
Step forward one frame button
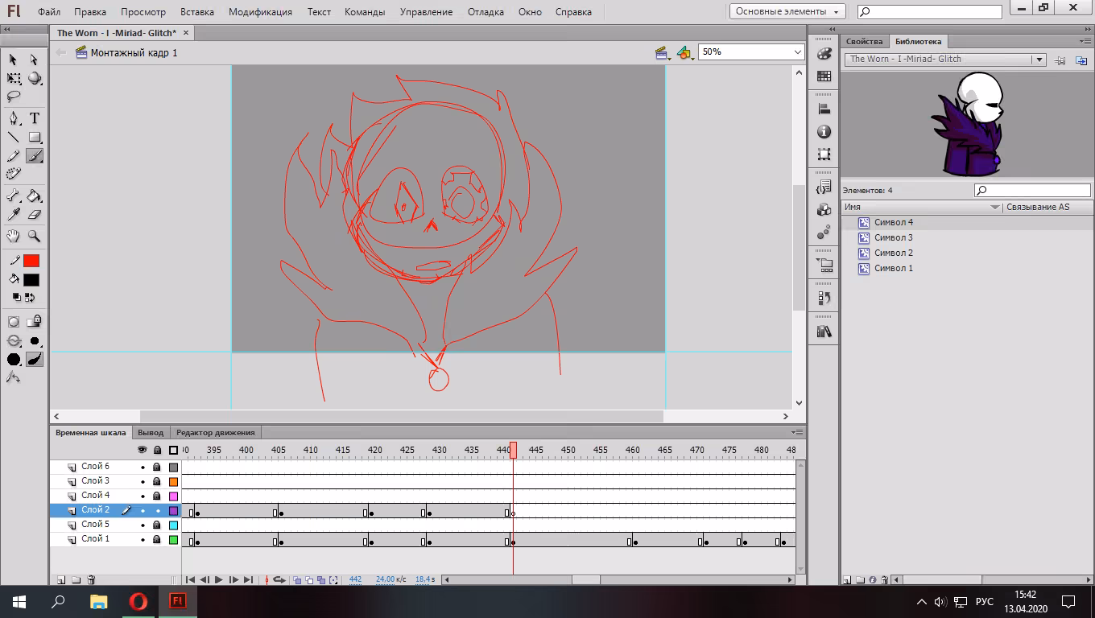[233, 579]
